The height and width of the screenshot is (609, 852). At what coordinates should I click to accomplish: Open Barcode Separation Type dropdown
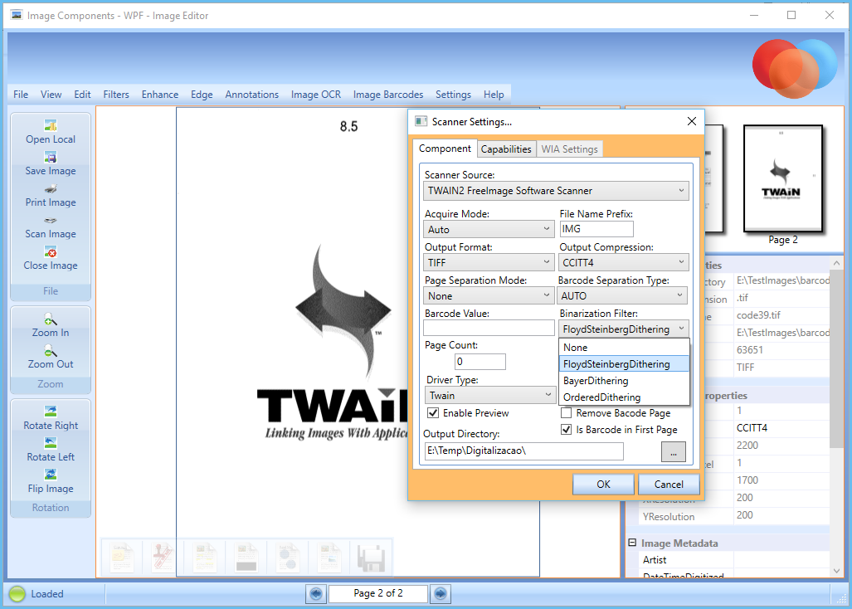(x=622, y=295)
